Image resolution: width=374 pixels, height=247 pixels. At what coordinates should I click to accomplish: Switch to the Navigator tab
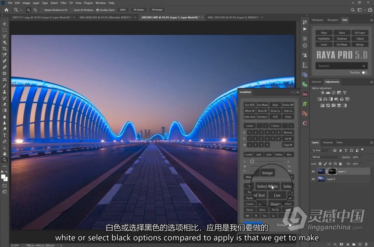[x=333, y=20]
